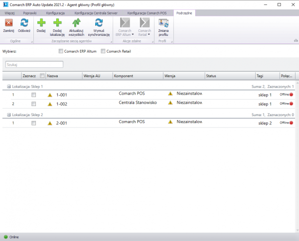Focus the Szukaj search field

pyautogui.click(x=34, y=64)
